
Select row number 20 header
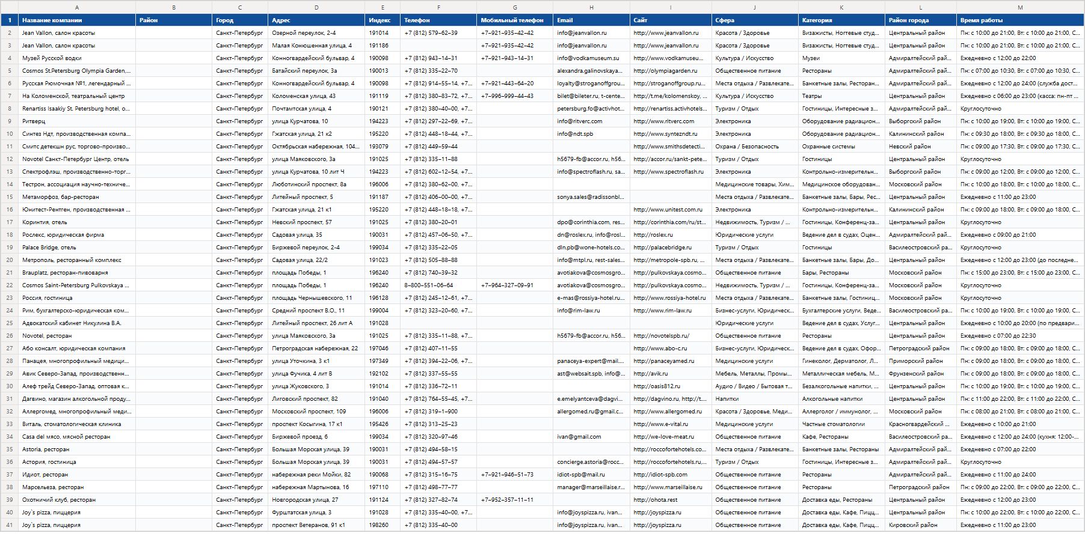(x=10, y=260)
